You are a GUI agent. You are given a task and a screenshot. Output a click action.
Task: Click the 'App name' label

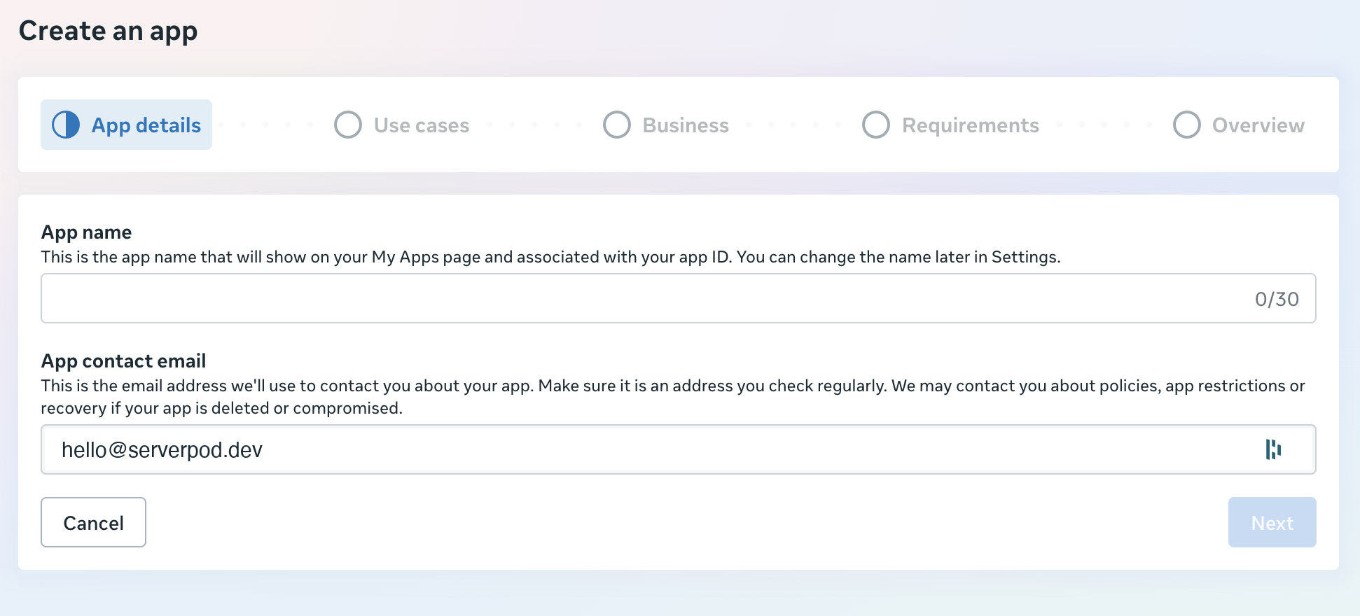tap(86, 232)
